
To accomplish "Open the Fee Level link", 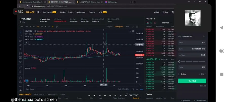I will (x=203, y=86).
